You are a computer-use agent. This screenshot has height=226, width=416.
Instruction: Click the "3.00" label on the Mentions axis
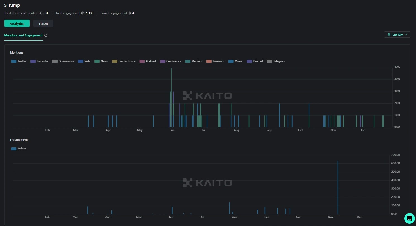396,91
